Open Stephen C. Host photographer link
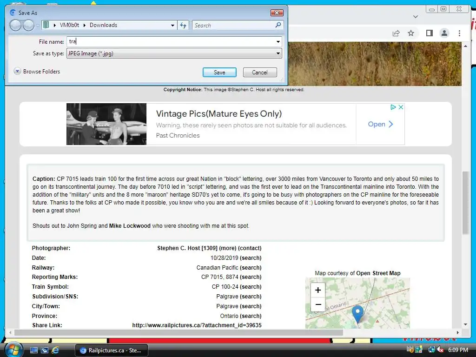The height and width of the screenshot is (357, 476). coord(178,248)
